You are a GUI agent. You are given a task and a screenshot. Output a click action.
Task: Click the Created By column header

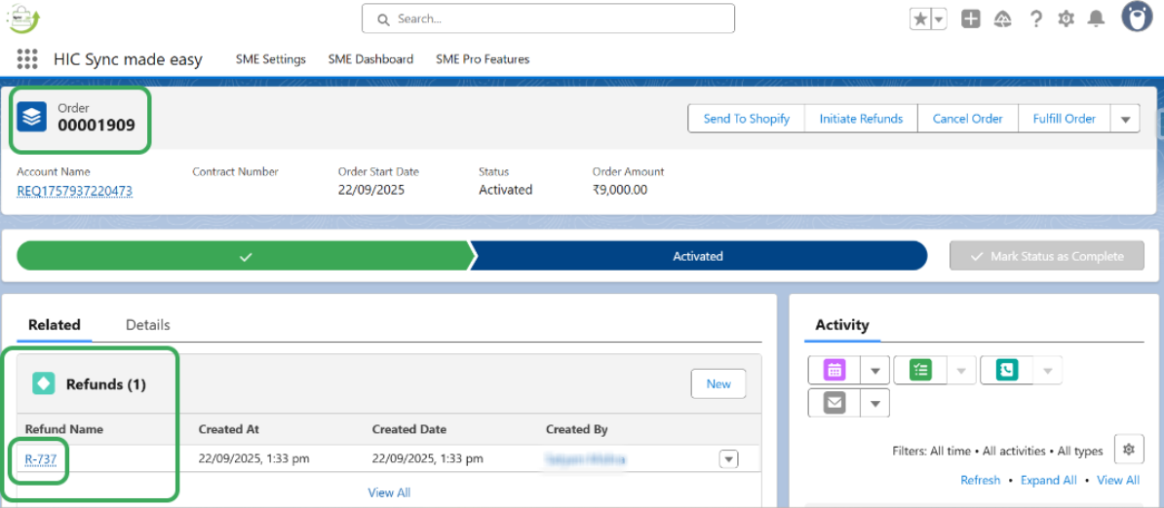pos(577,429)
